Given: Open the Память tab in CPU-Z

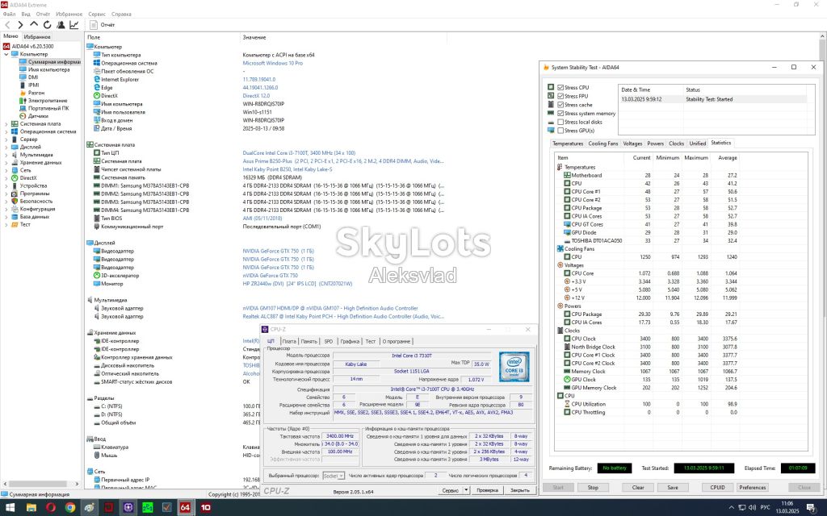Looking at the screenshot, I should tap(309, 341).
